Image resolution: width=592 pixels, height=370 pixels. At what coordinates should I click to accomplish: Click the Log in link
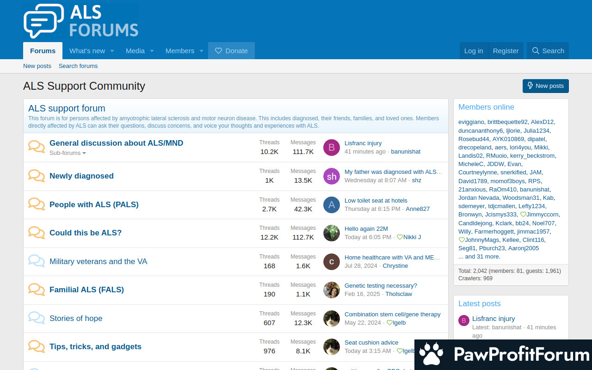pyautogui.click(x=474, y=51)
